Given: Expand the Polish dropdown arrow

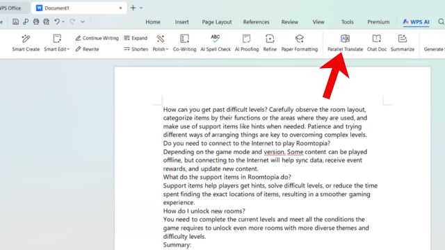Looking at the screenshot, I should [167, 49].
